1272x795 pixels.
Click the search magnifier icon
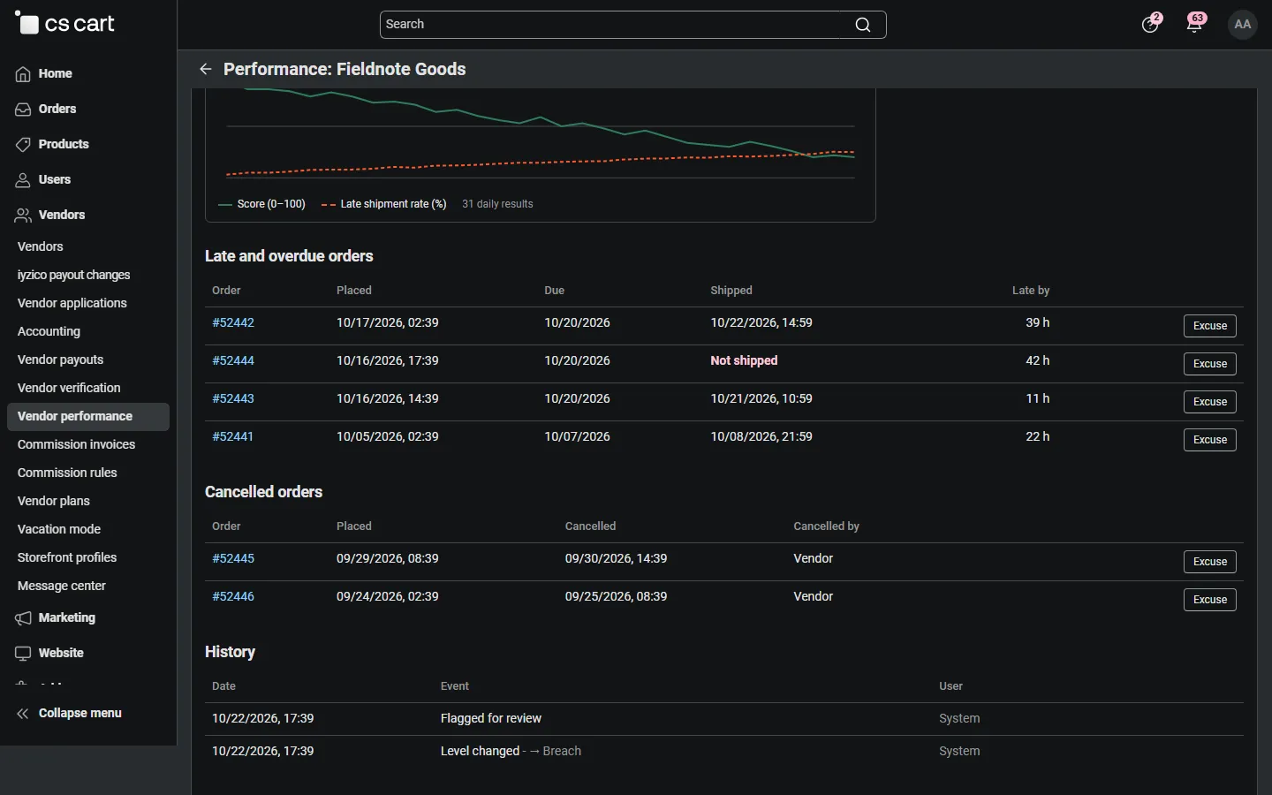click(x=863, y=25)
